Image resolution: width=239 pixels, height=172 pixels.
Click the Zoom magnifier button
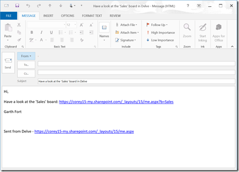[187, 31]
